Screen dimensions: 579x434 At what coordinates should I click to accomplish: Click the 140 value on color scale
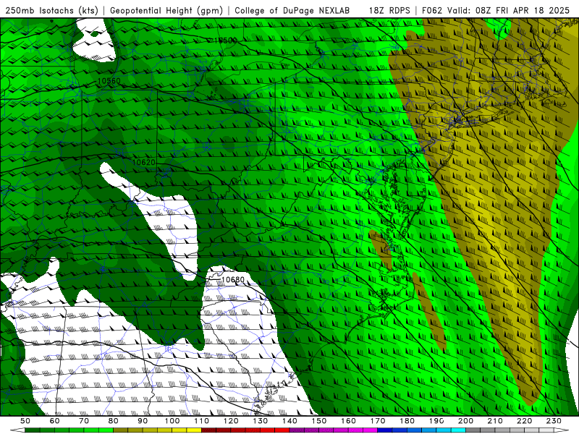(289, 421)
